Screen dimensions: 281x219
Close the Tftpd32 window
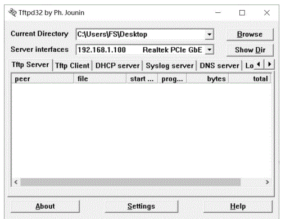[x=267, y=13]
